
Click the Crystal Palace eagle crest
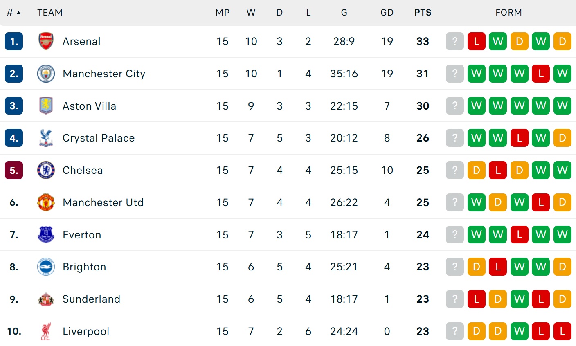46,138
